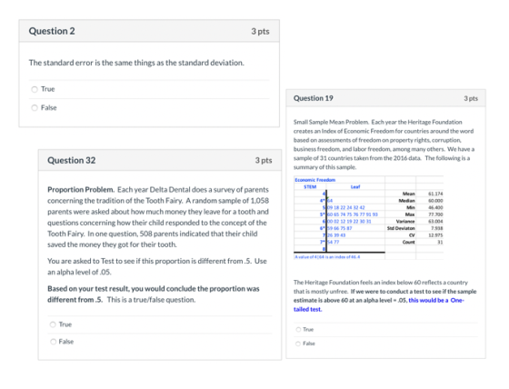The height and width of the screenshot is (389, 509).
Task: Mark True for Question 19
Action: (x=298, y=330)
